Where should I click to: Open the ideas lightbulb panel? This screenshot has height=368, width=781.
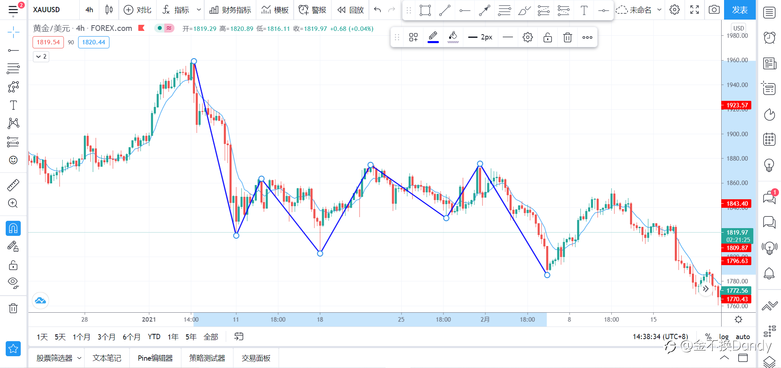769,165
